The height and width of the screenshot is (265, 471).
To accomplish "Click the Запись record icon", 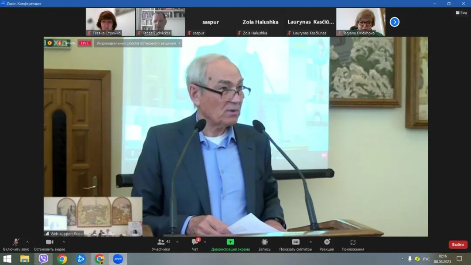I will (264, 242).
